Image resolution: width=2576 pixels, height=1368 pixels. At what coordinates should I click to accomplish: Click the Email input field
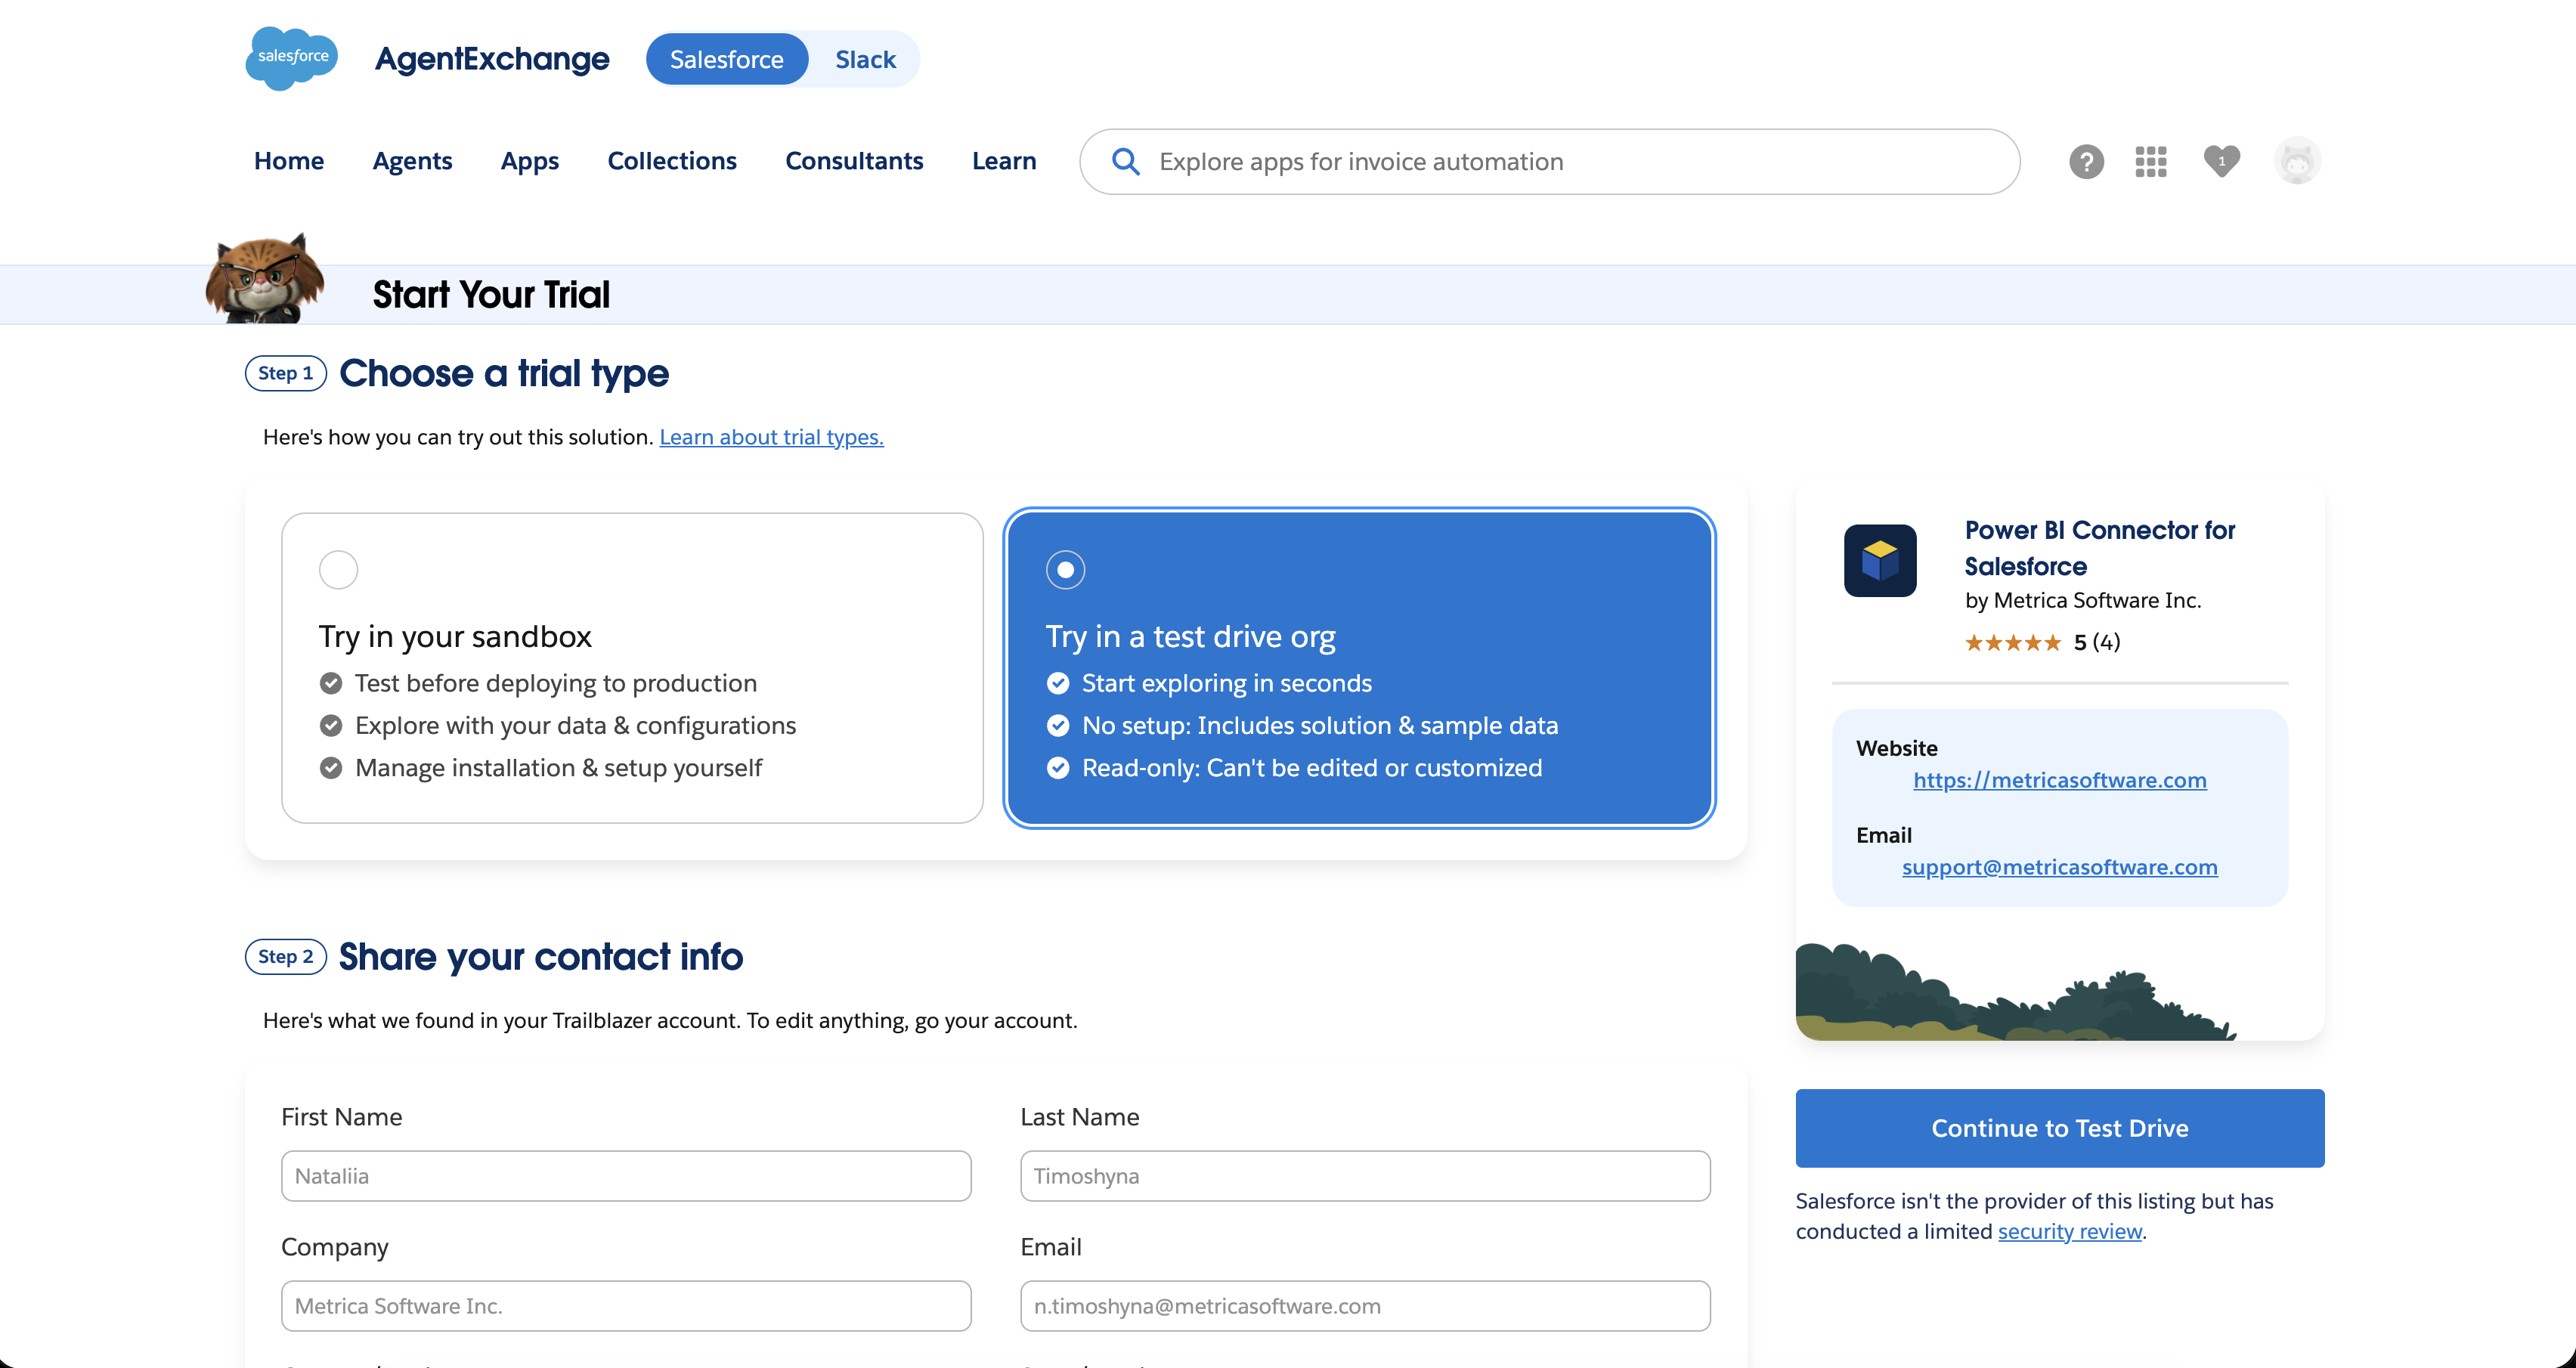tap(1365, 1306)
